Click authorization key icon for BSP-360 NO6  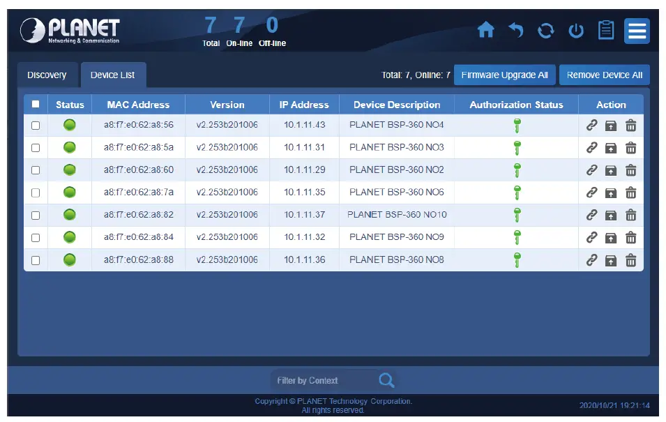(517, 193)
